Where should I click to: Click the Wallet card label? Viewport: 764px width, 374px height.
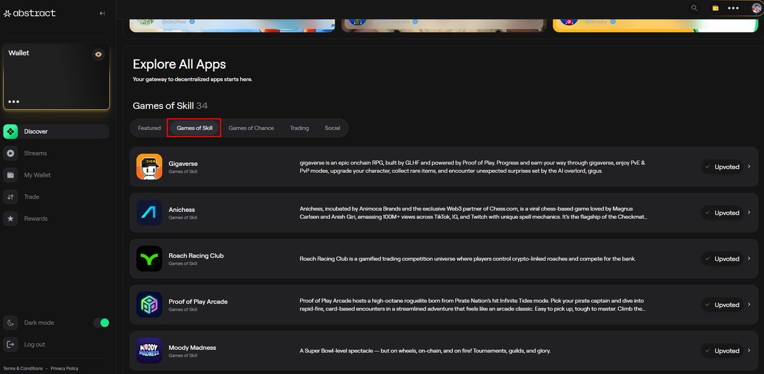(x=19, y=53)
